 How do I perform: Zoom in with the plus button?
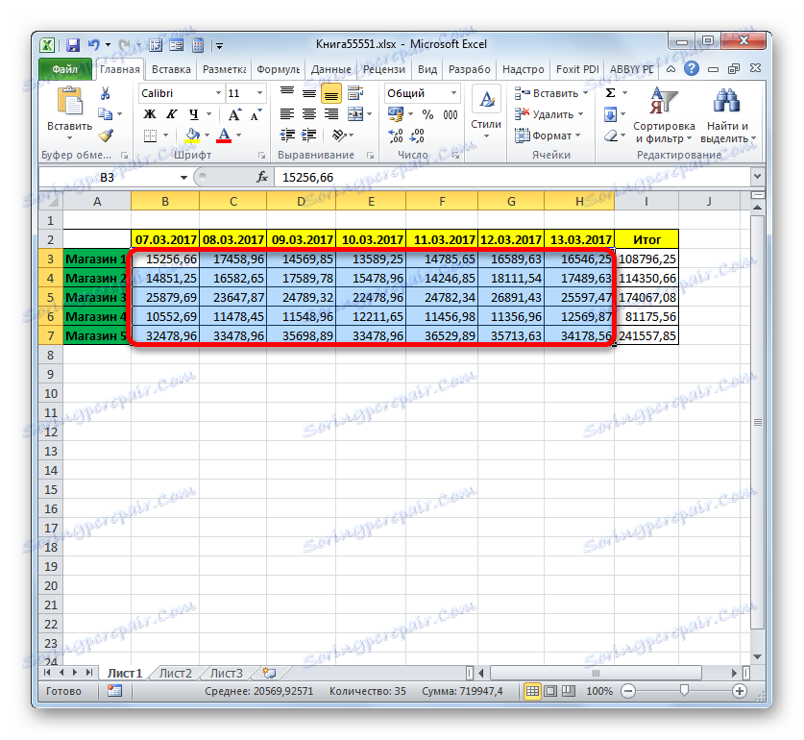click(740, 691)
